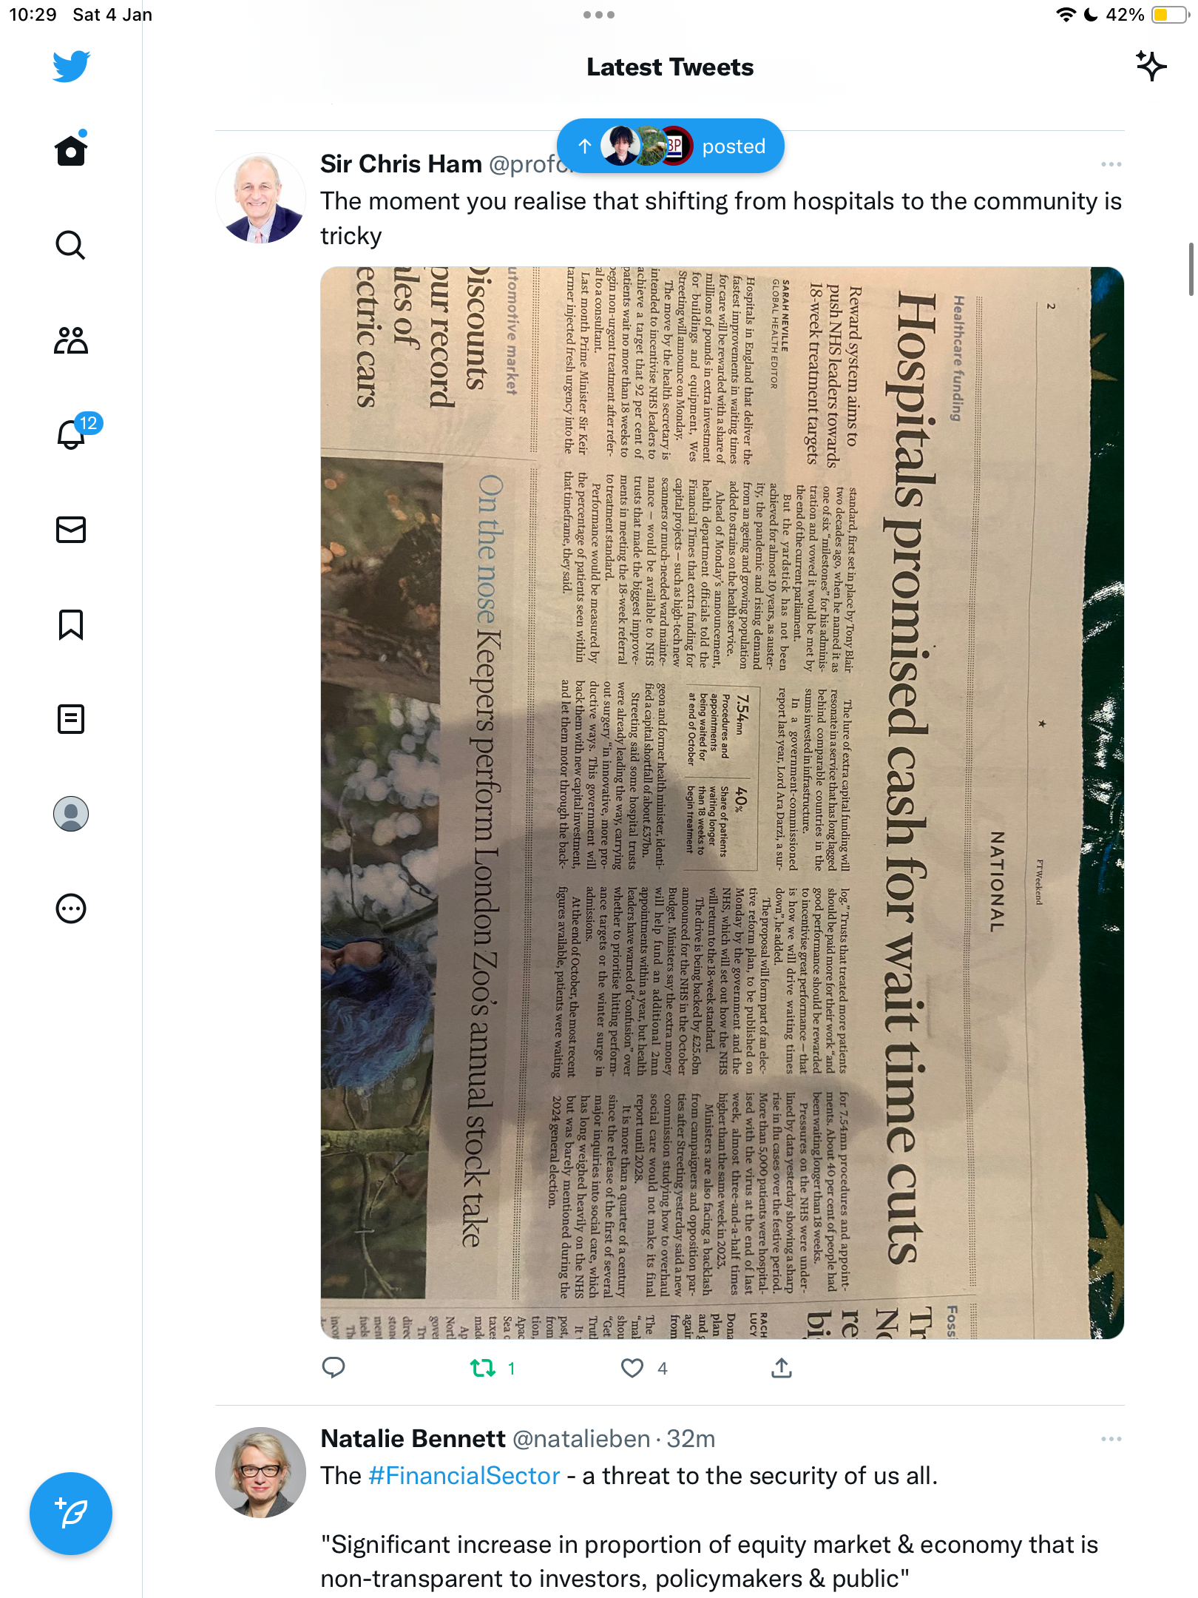
Task: Open Profile avatar icon in sidebar
Action: 71,814
